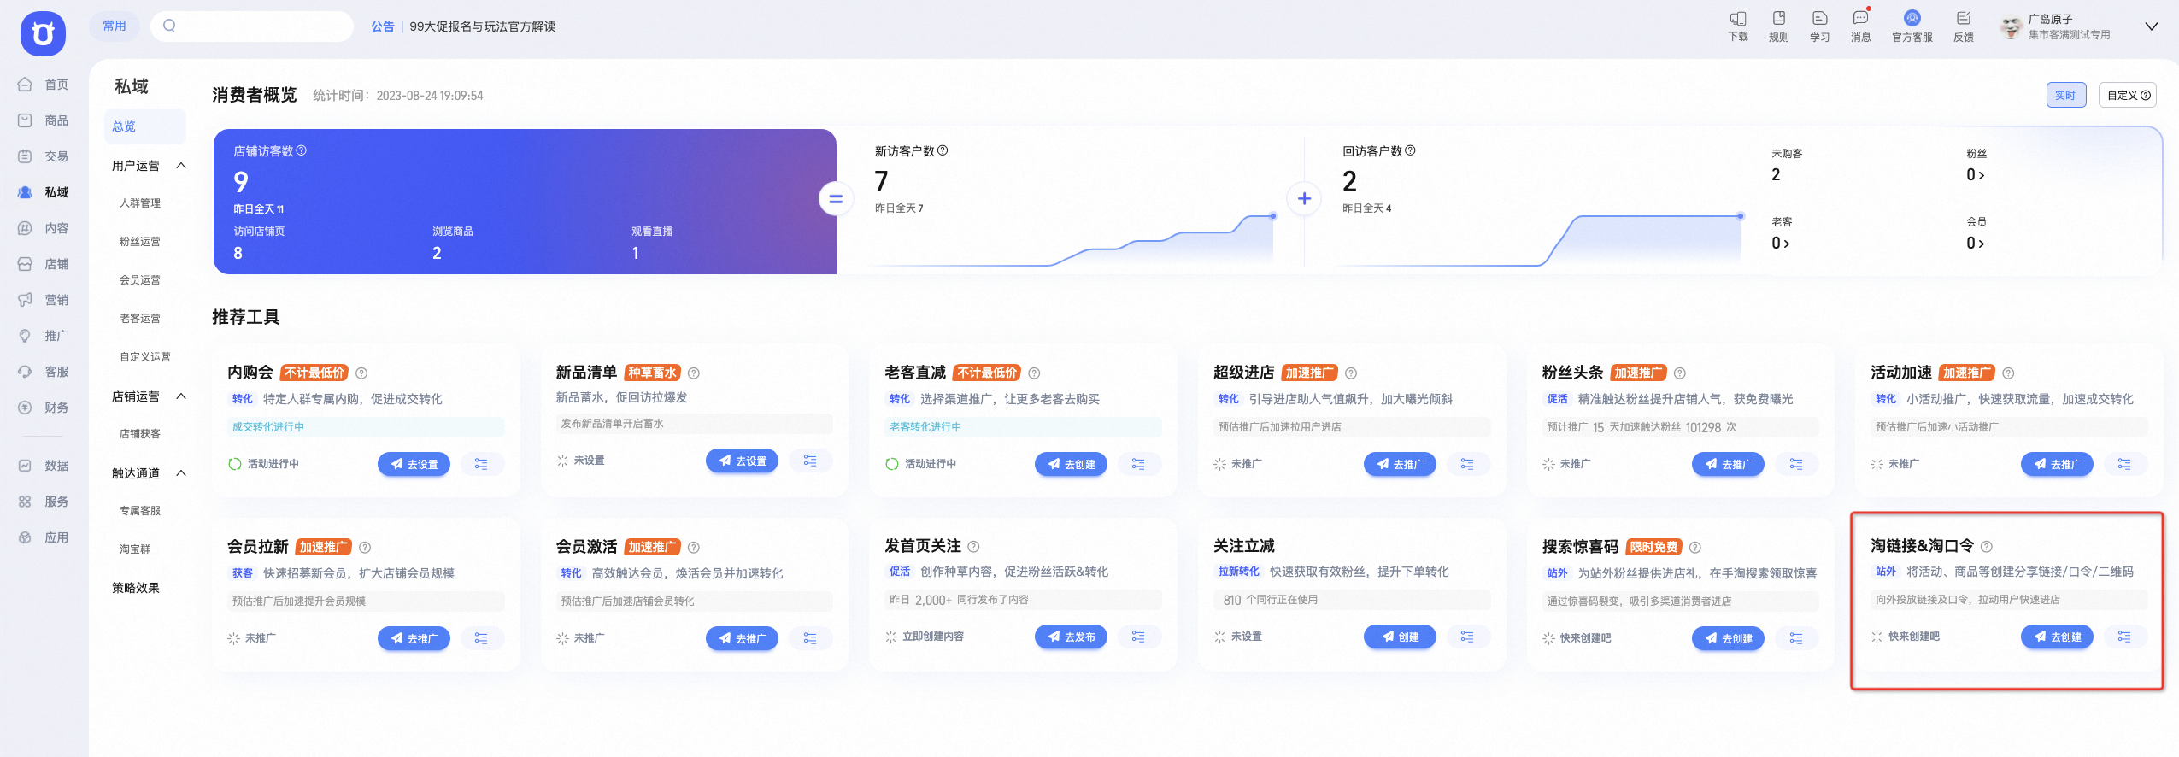The width and height of the screenshot is (2179, 757).
Task: Go to 内容 in the sidebar
Action: point(44,228)
